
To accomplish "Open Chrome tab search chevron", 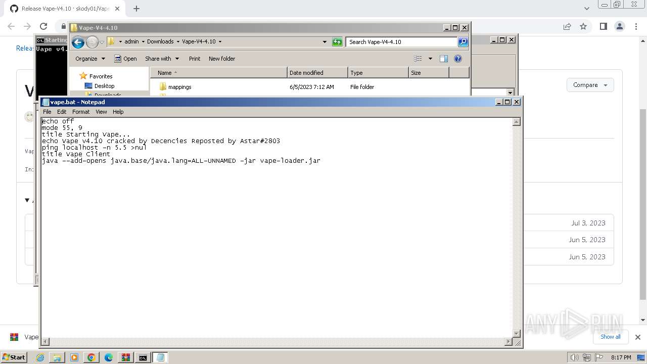I will click(x=586, y=9).
